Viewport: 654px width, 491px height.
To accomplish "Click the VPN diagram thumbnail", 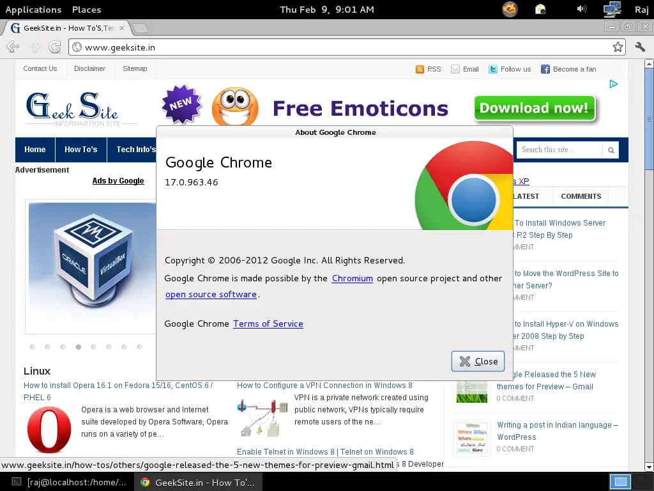I will click(262, 417).
